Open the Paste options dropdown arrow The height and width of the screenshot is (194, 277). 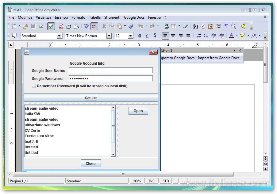coord(125,26)
